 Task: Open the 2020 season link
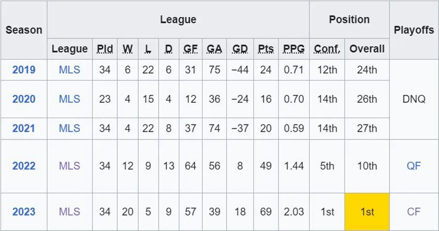point(24,99)
